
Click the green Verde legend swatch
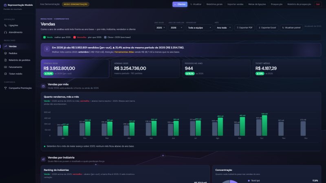[x=44, y=37]
